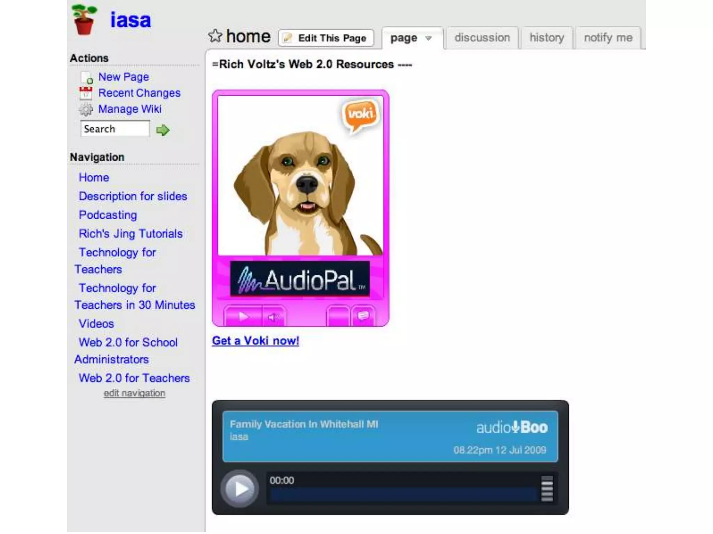
Task: Click the Edit This Page button
Action: (326, 38)
